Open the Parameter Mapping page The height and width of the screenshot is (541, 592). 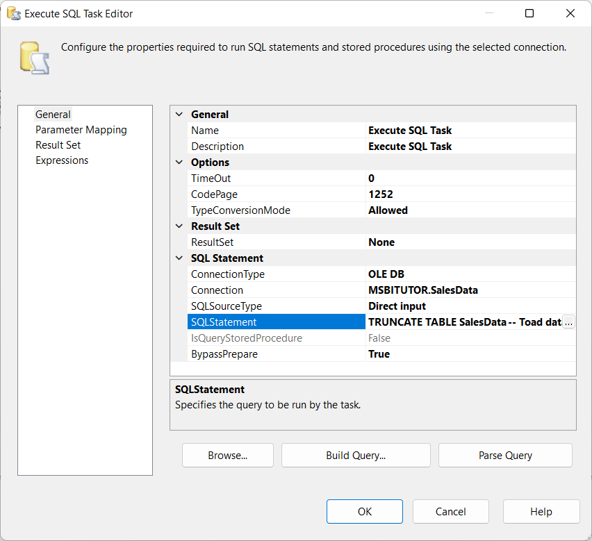click(81, 130)
